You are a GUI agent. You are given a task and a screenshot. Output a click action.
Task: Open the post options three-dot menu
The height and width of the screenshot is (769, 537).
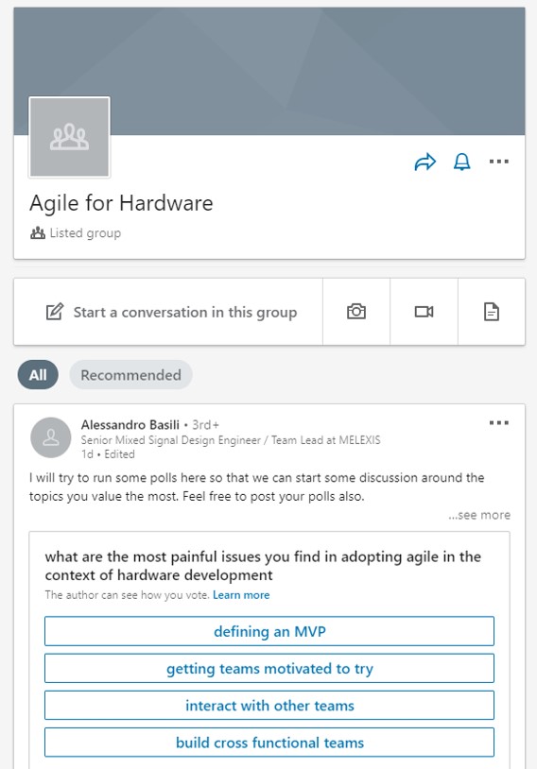coord(499,422)
